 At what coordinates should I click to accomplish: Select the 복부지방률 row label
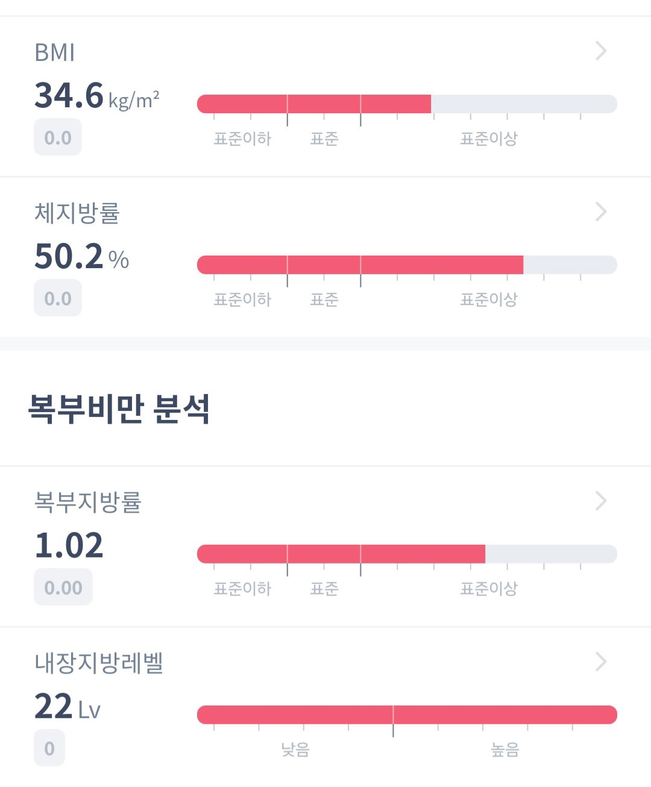click(x=88, y=502)
